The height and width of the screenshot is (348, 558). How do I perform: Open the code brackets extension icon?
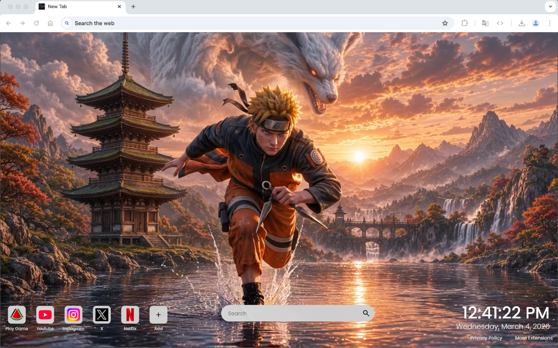pyautogui.click(x=500, y=23)
